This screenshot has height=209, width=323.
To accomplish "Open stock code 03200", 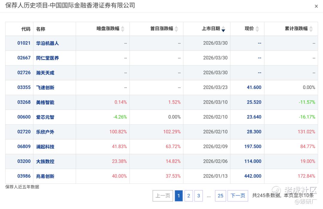I will pyautogui.click(x=24, y=162).
